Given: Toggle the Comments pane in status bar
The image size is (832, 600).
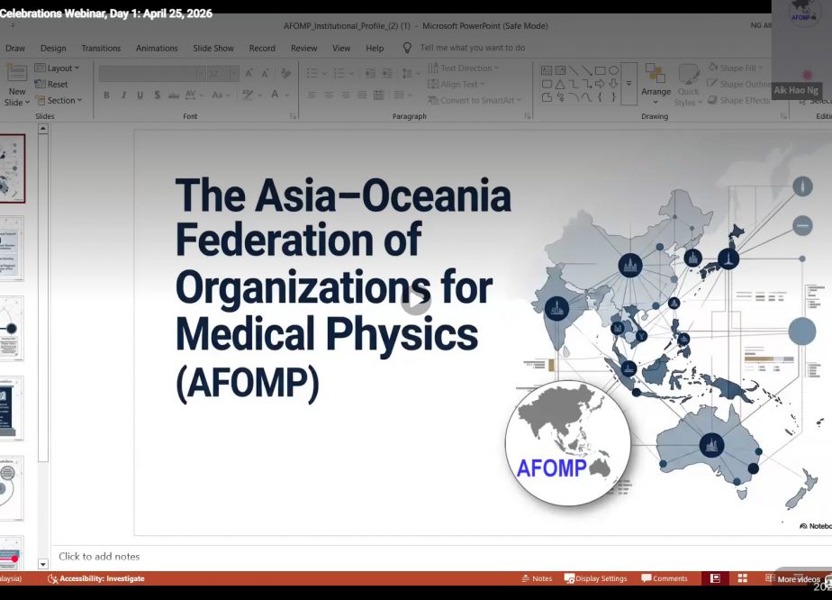Looking at the screenshot, I should pyautogui.click(x=664, y=578).
